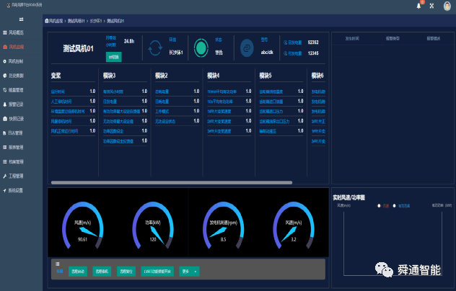Click the last breadcrumb 测试风机01

tap(115, 21)
